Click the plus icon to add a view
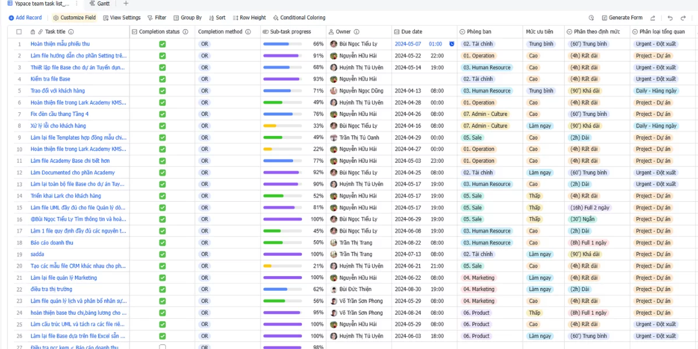The height and width of the screenshot is (349, 698). 126,3
